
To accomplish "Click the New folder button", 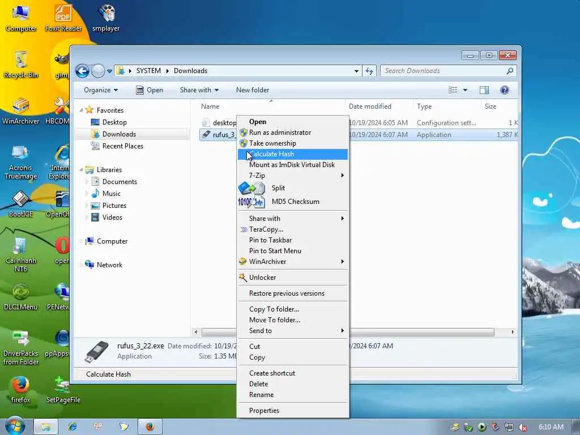I will click(253, 90).
